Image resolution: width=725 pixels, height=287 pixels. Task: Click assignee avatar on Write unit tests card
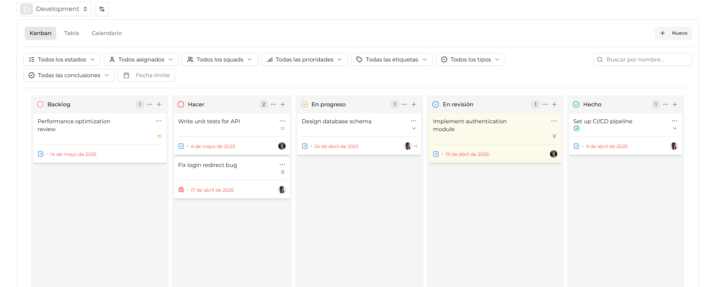click(282, 146)
